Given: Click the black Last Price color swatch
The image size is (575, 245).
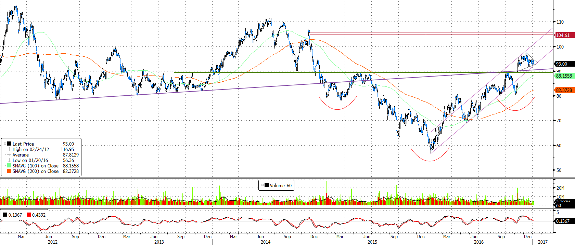Looking at the screenshot, I should tap(10, 144).
